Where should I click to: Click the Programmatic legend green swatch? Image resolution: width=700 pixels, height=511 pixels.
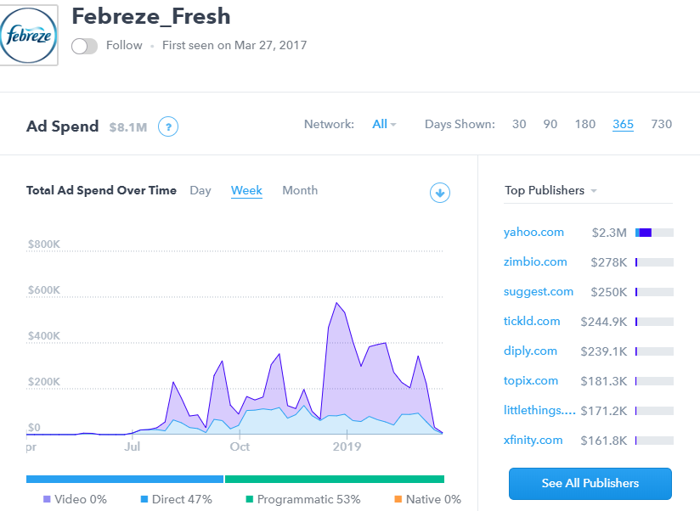point(250,500)
